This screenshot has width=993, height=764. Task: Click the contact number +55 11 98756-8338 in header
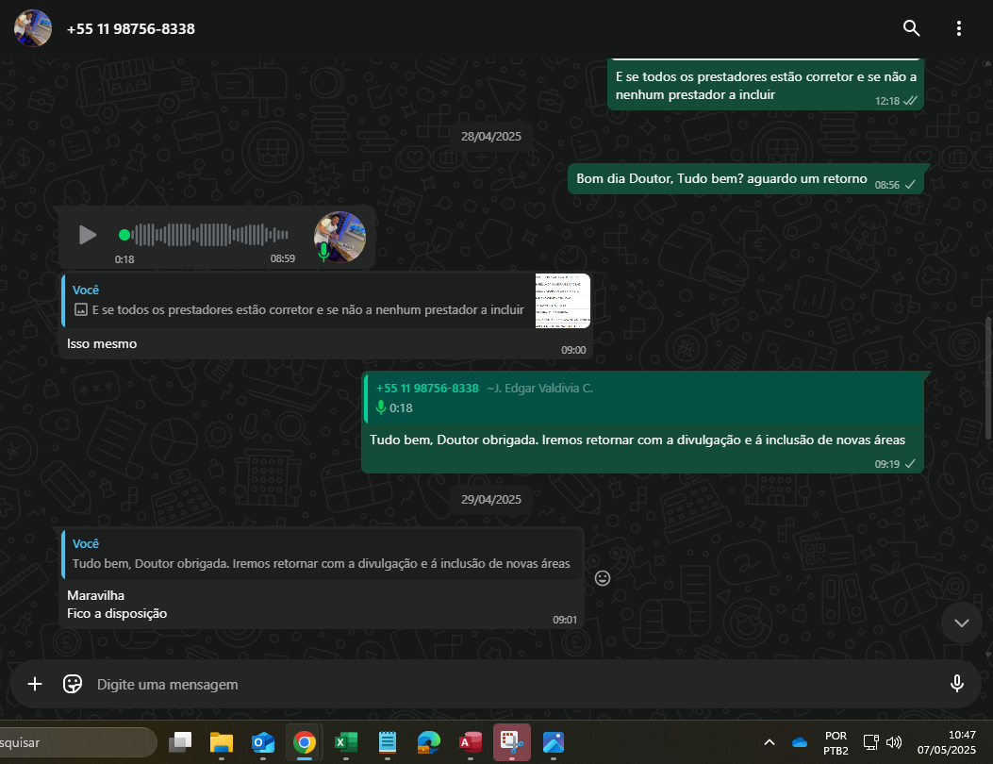131,28
